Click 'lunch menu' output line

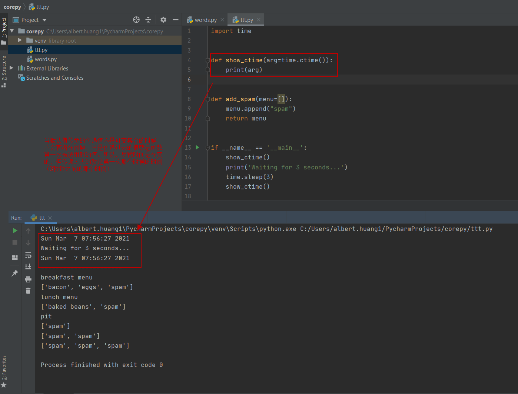59,297
